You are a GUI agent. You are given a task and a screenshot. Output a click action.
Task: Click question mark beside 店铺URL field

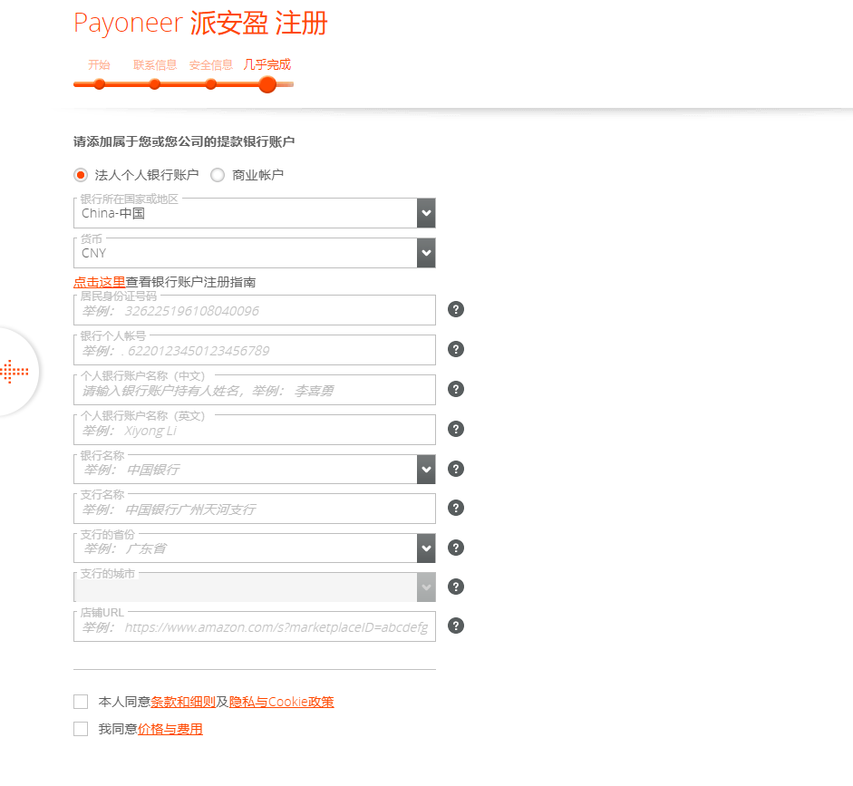[x=455, y=626]
